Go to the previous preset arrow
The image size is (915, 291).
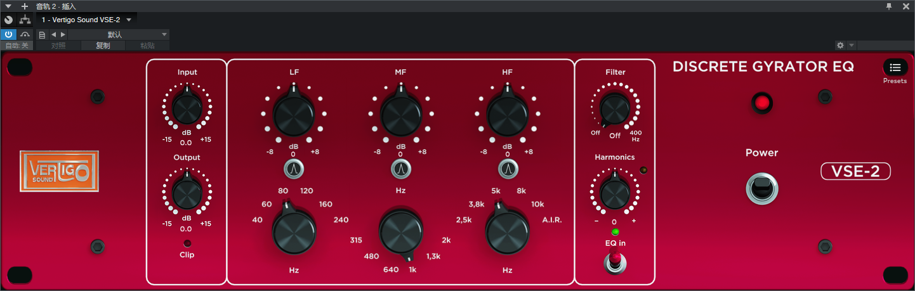[53, 34]
